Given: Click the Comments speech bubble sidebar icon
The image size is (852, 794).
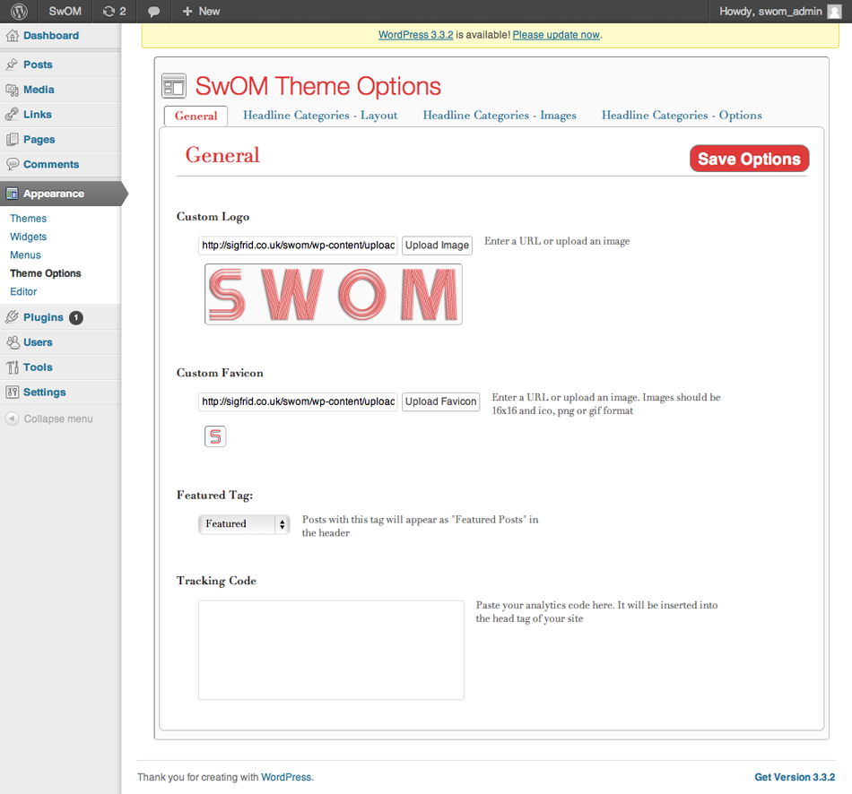Looking at the screenshot, I should tap(12, 164).
